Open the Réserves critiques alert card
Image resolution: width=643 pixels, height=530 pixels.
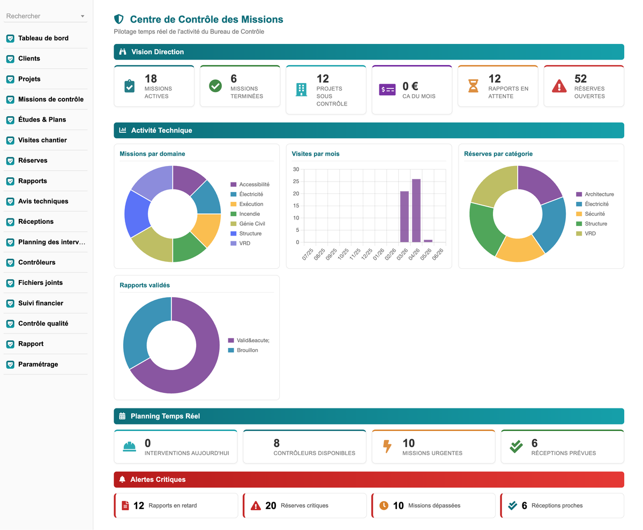click(x=305, y=505)
